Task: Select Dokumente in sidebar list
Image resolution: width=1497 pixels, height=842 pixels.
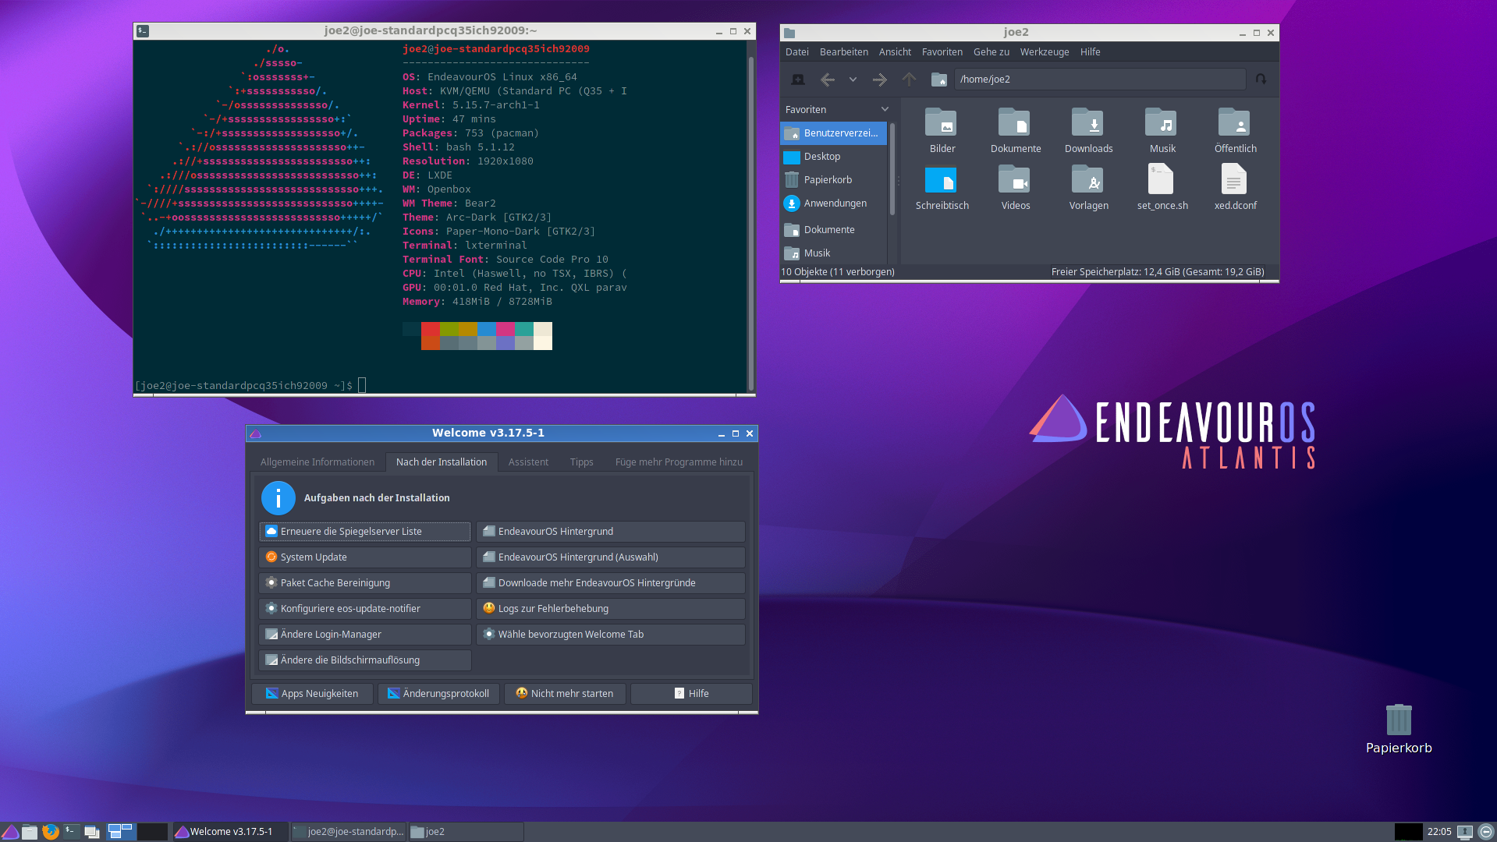Action: point(833,230)
